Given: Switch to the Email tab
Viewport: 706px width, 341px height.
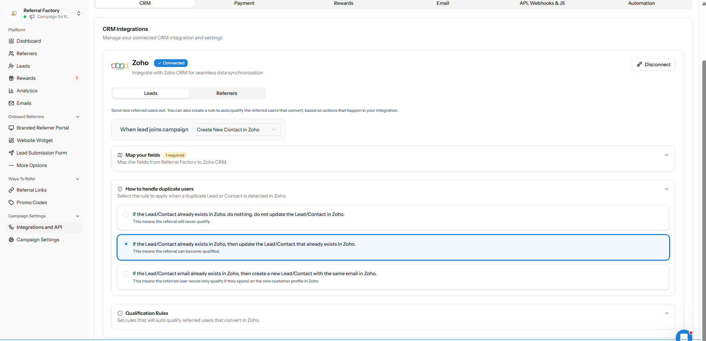Looking at the screenshot, I should (443, 3).
